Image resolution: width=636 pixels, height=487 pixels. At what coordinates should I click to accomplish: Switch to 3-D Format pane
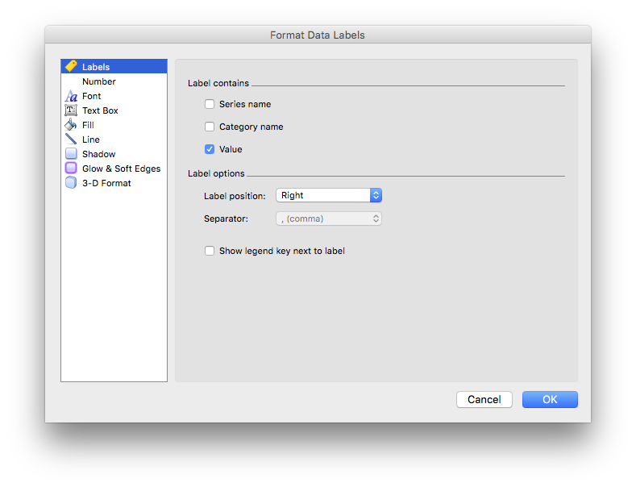pos(114,183)
